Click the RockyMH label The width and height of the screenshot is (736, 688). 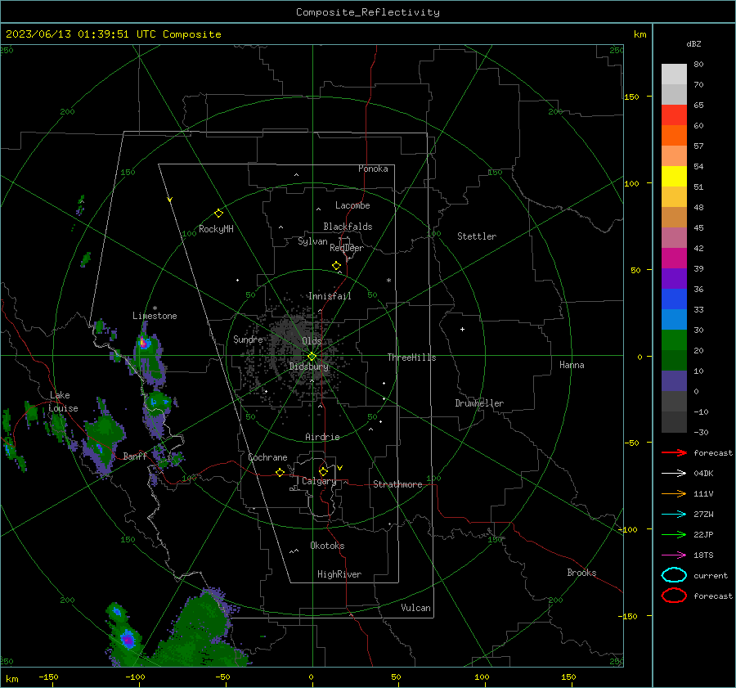(x=216, y=229)
